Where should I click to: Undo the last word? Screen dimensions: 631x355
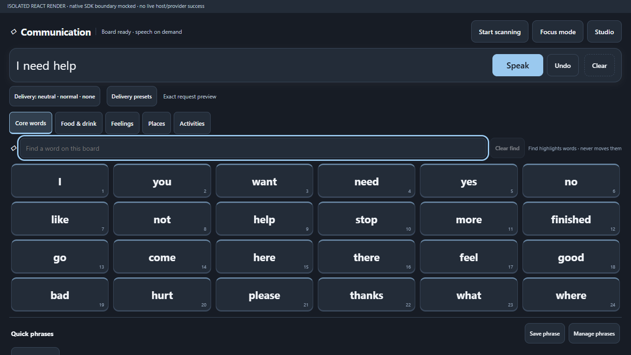point(563,65)
